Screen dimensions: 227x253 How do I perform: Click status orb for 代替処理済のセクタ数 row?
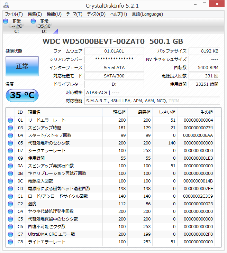click(10, 143)
